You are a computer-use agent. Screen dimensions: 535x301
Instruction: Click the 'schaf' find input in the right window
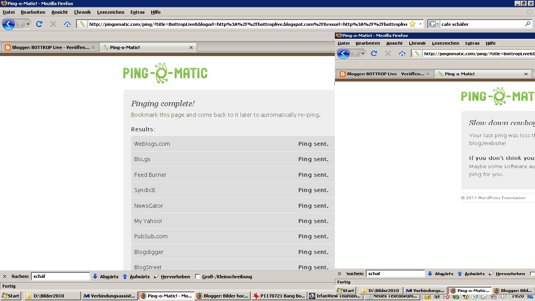tap(396, 274)
